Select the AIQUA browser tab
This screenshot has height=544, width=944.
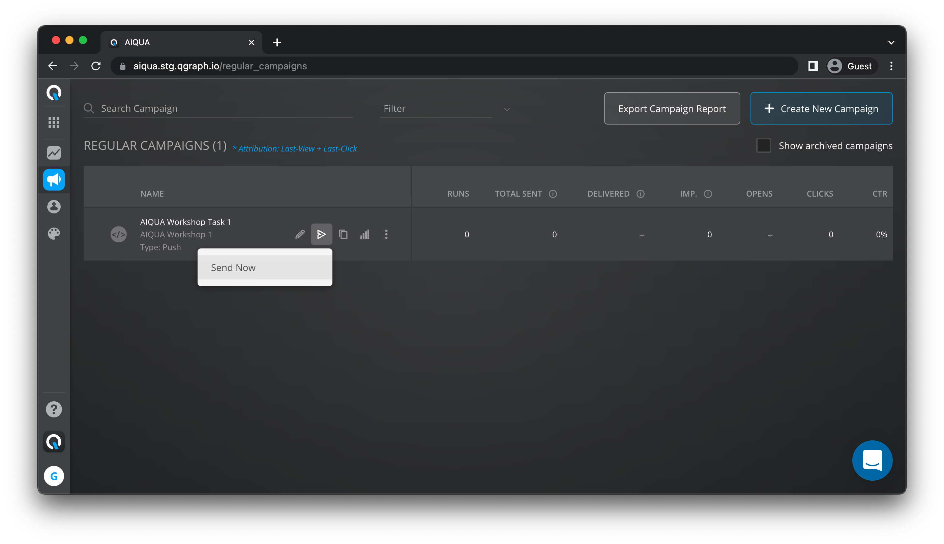coord(181,42)
